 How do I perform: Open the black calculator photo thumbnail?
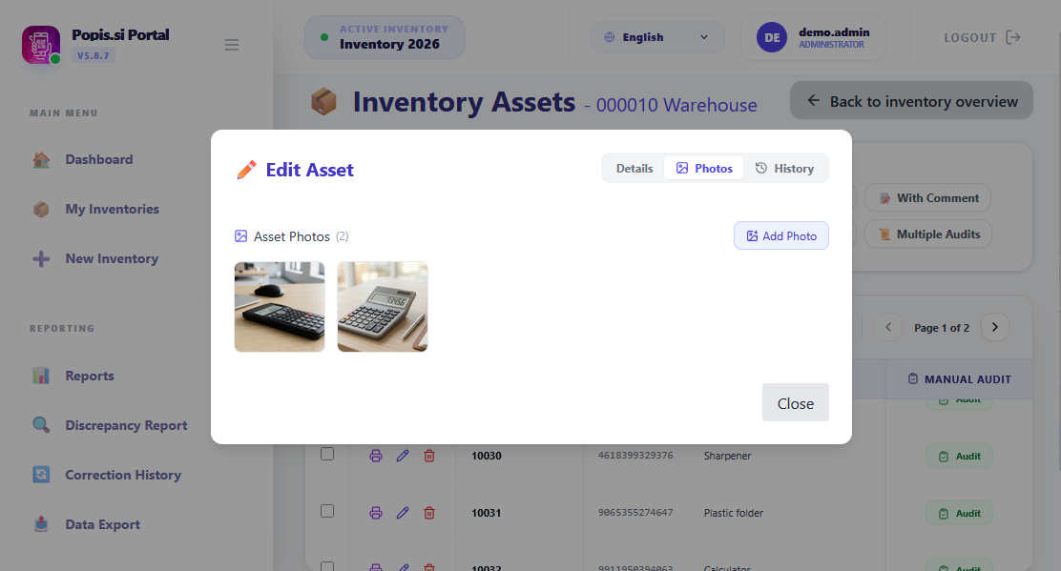(x=280, y=307)
